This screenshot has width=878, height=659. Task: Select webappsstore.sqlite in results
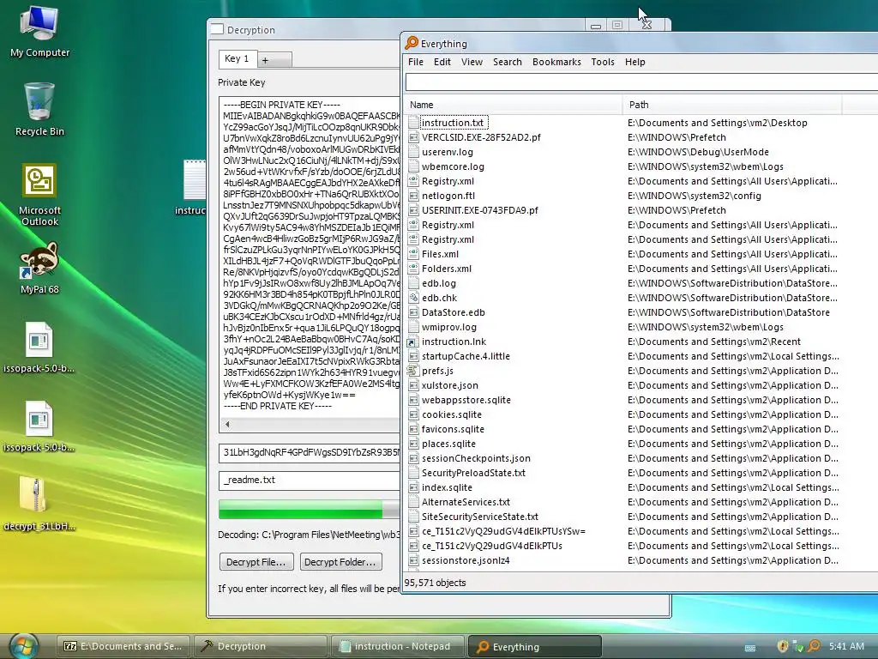[466, 400]
